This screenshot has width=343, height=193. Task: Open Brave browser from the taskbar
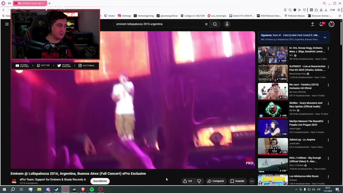click(83, 190)
